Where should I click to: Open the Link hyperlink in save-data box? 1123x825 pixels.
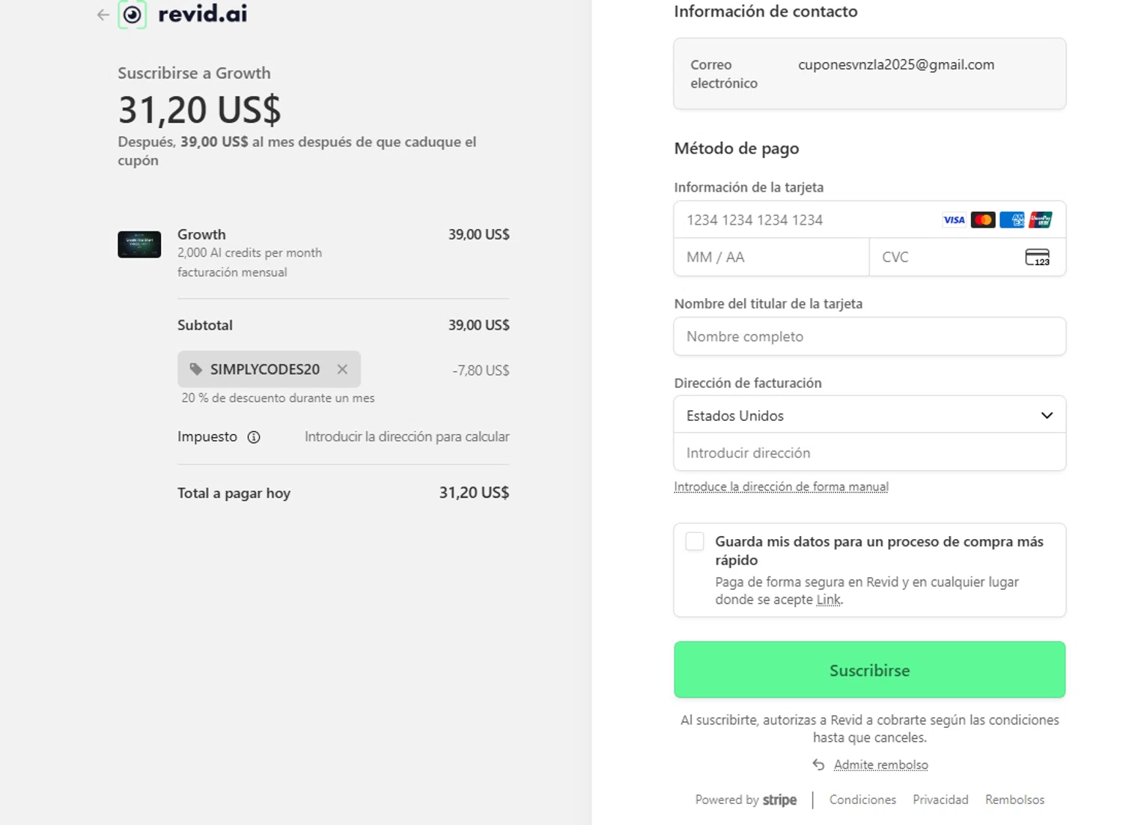click(828, 600)
